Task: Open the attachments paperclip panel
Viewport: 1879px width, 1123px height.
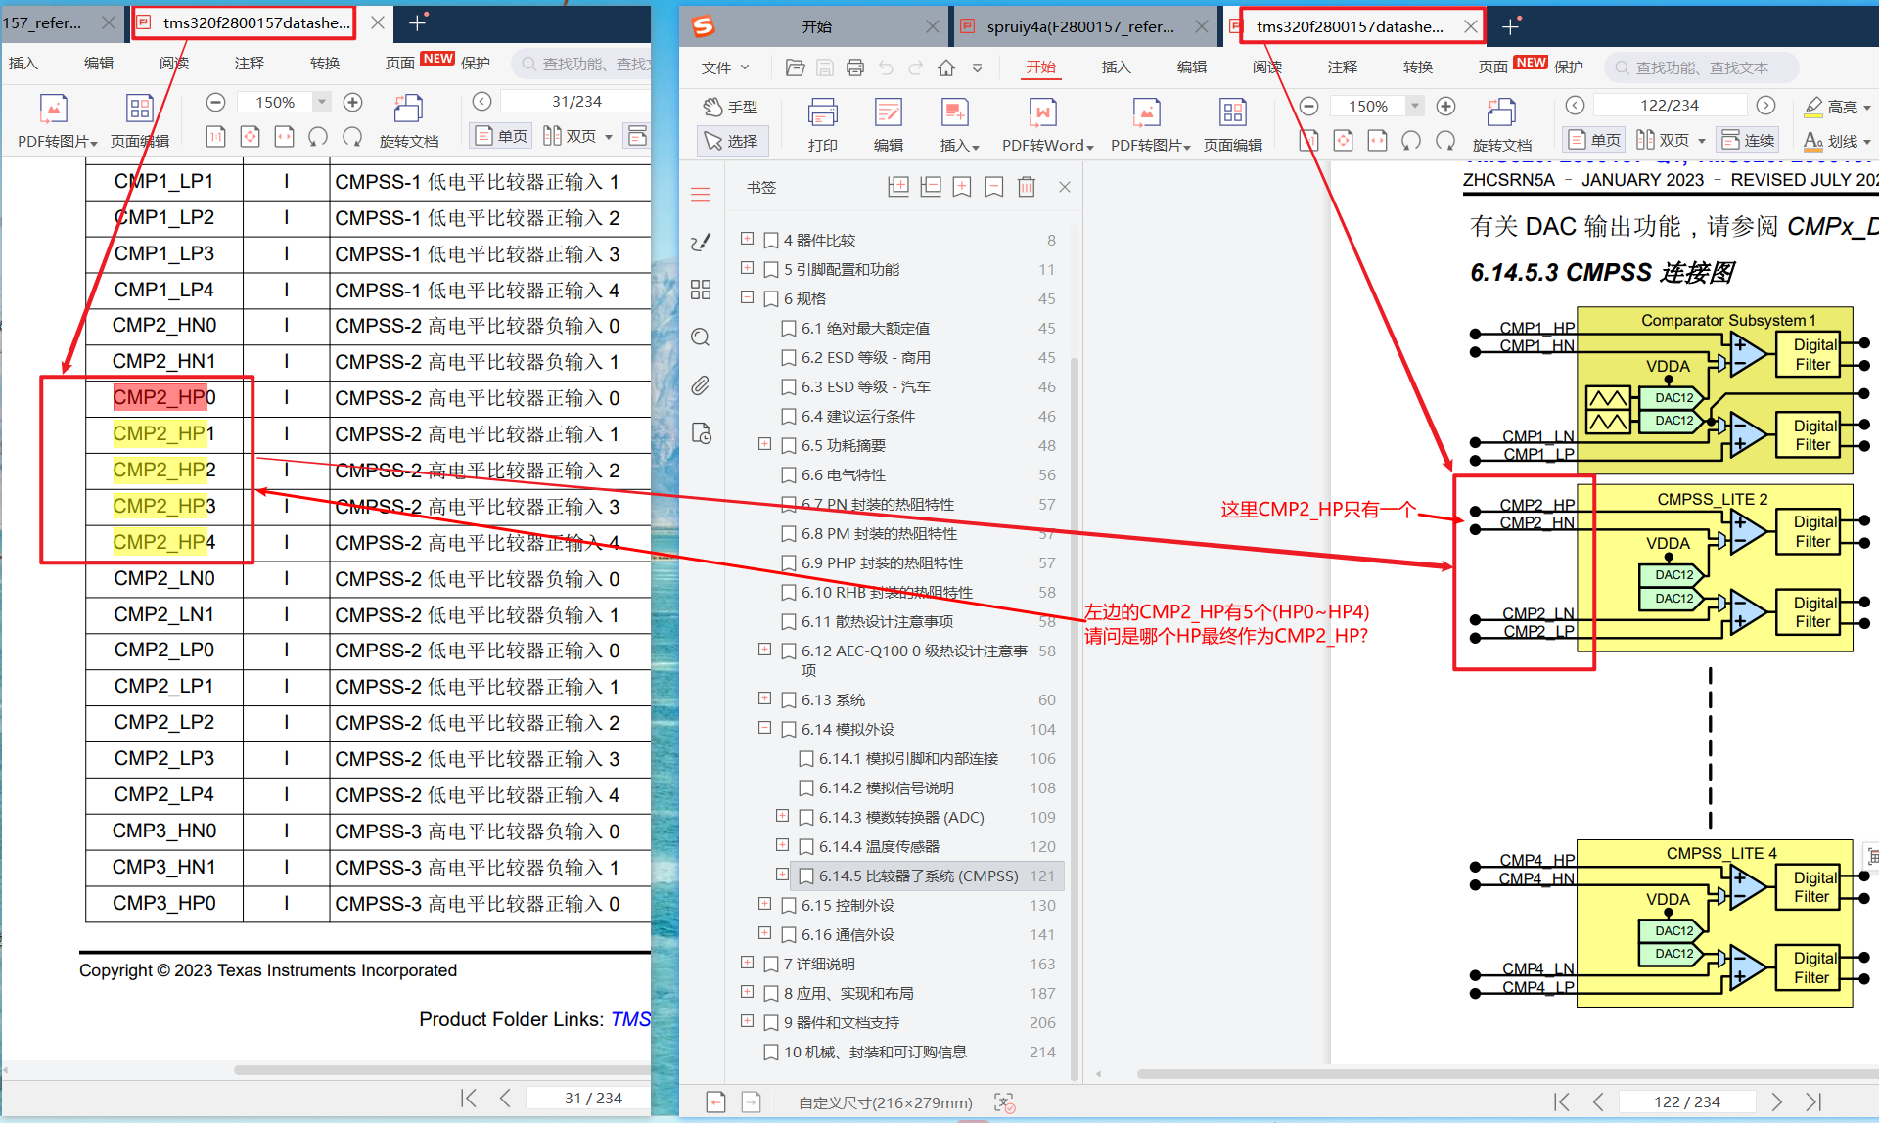Action: click(x=701, y=385)
